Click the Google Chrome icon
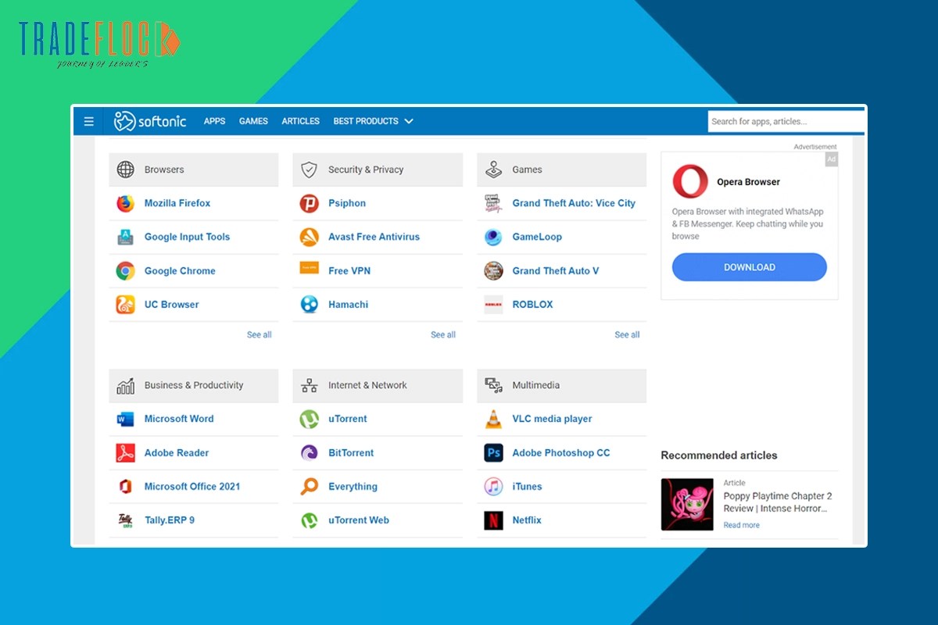 [125, 271]
